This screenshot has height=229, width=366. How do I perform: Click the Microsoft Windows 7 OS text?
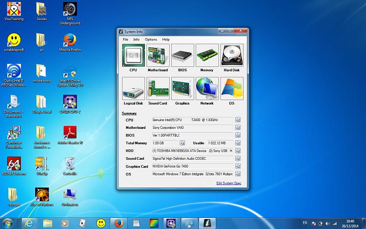192,174
